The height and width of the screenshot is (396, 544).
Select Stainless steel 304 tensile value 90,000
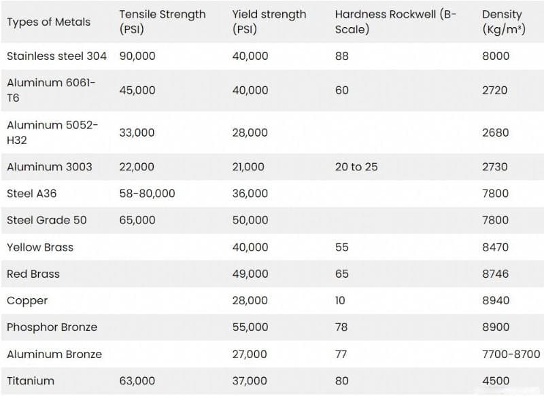point(137,56)
